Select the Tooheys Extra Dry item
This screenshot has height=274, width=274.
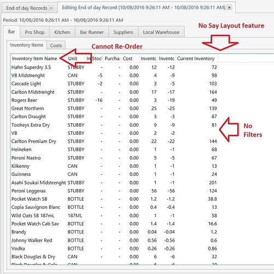pos(114,125)
